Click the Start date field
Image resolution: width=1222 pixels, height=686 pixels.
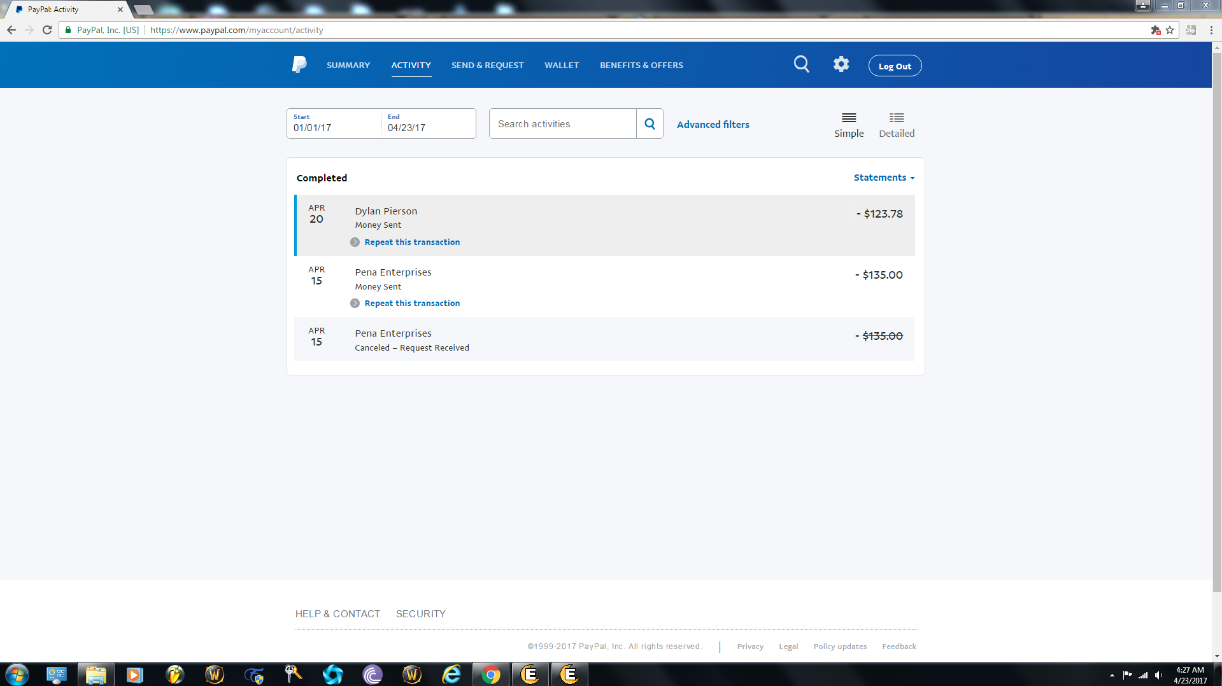[334, 123]
